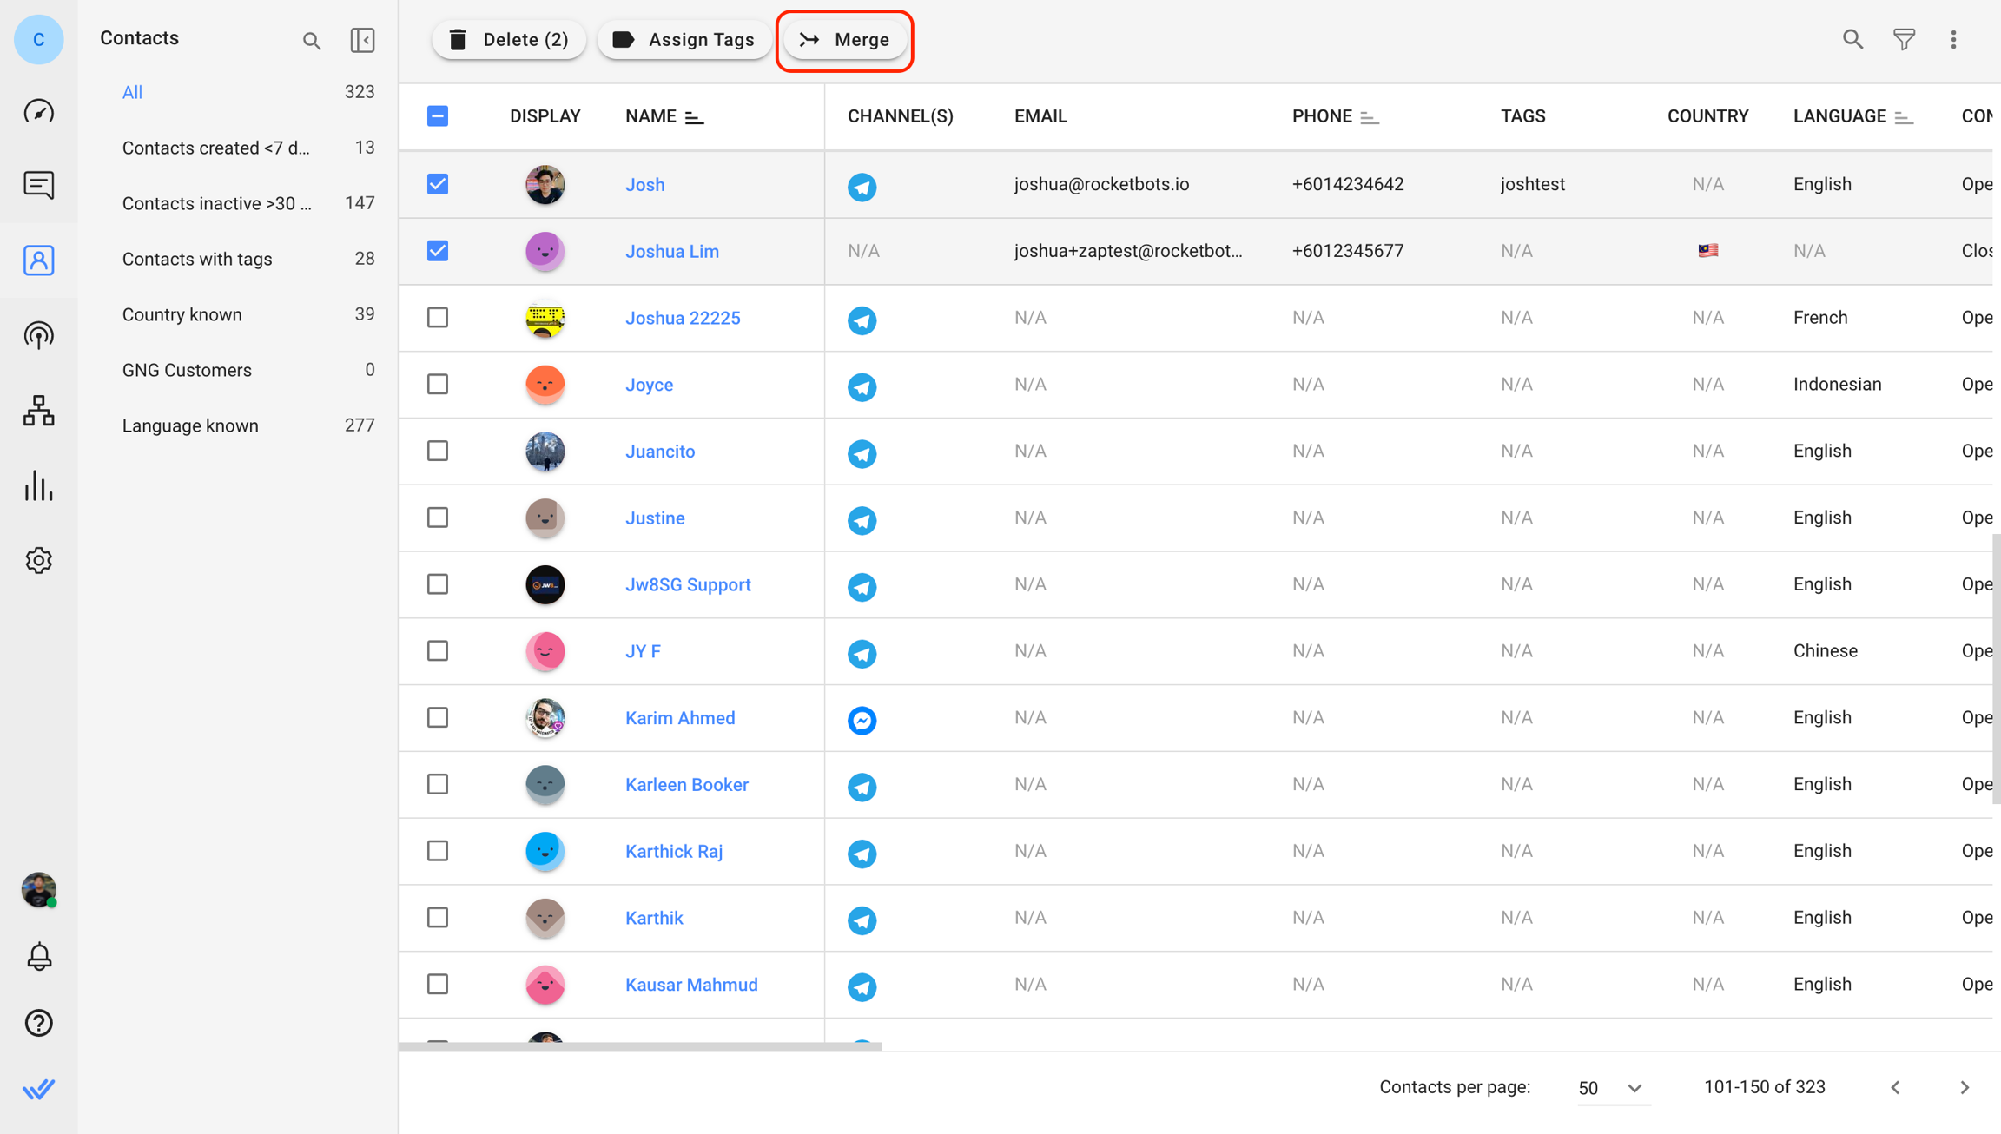Check the checkbox next to Joyce

438,384
